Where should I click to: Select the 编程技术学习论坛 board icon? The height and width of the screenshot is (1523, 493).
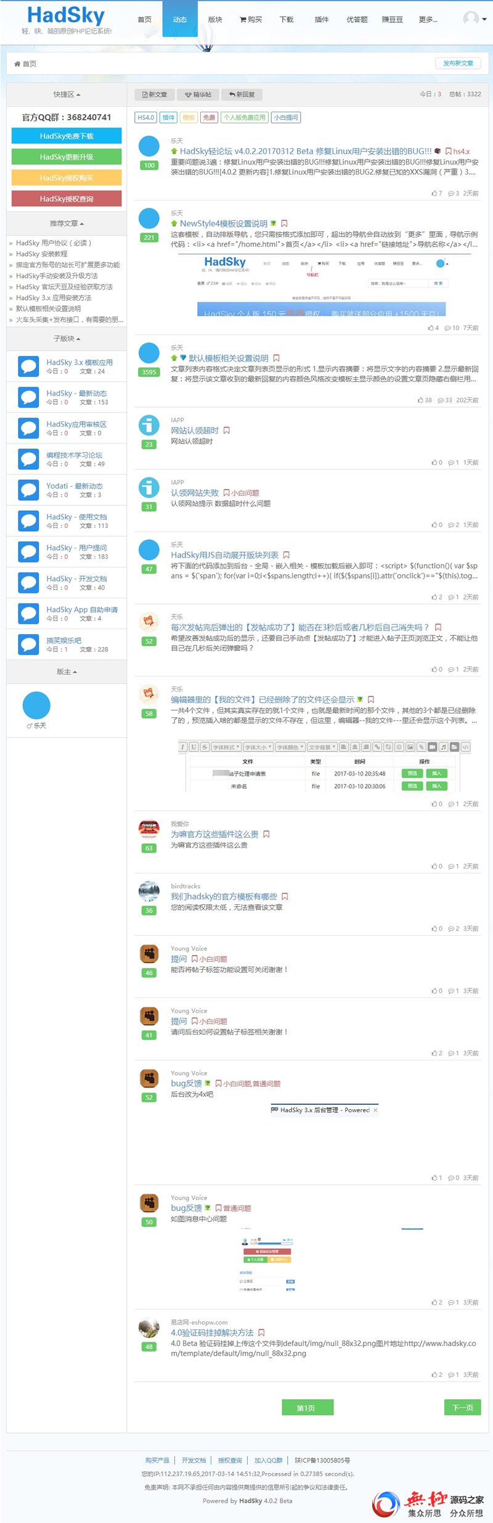(28, 459)
